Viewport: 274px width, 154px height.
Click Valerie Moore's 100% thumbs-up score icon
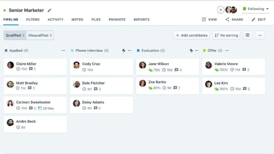pyautogui.click(x=217, y=70)
